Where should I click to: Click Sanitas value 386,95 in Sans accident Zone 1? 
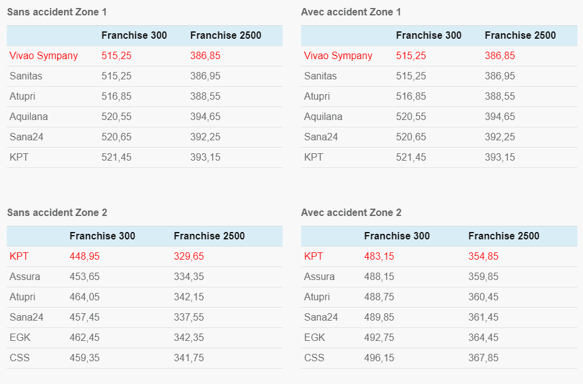(205, 76)
